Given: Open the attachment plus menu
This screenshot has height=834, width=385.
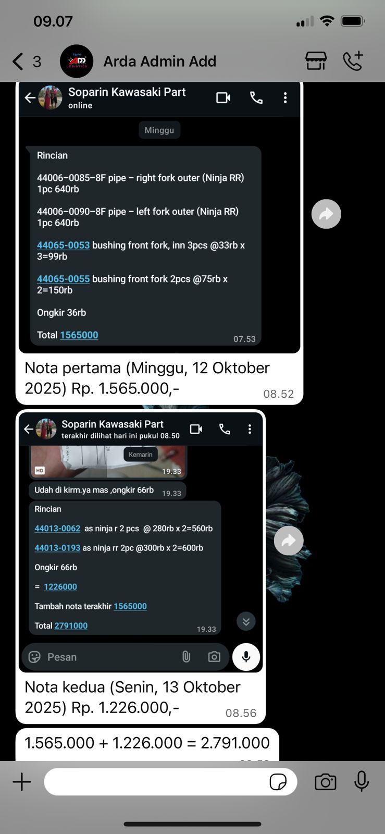Looking at the screenshot, I should pyautogui.click(x=22, y=782).
